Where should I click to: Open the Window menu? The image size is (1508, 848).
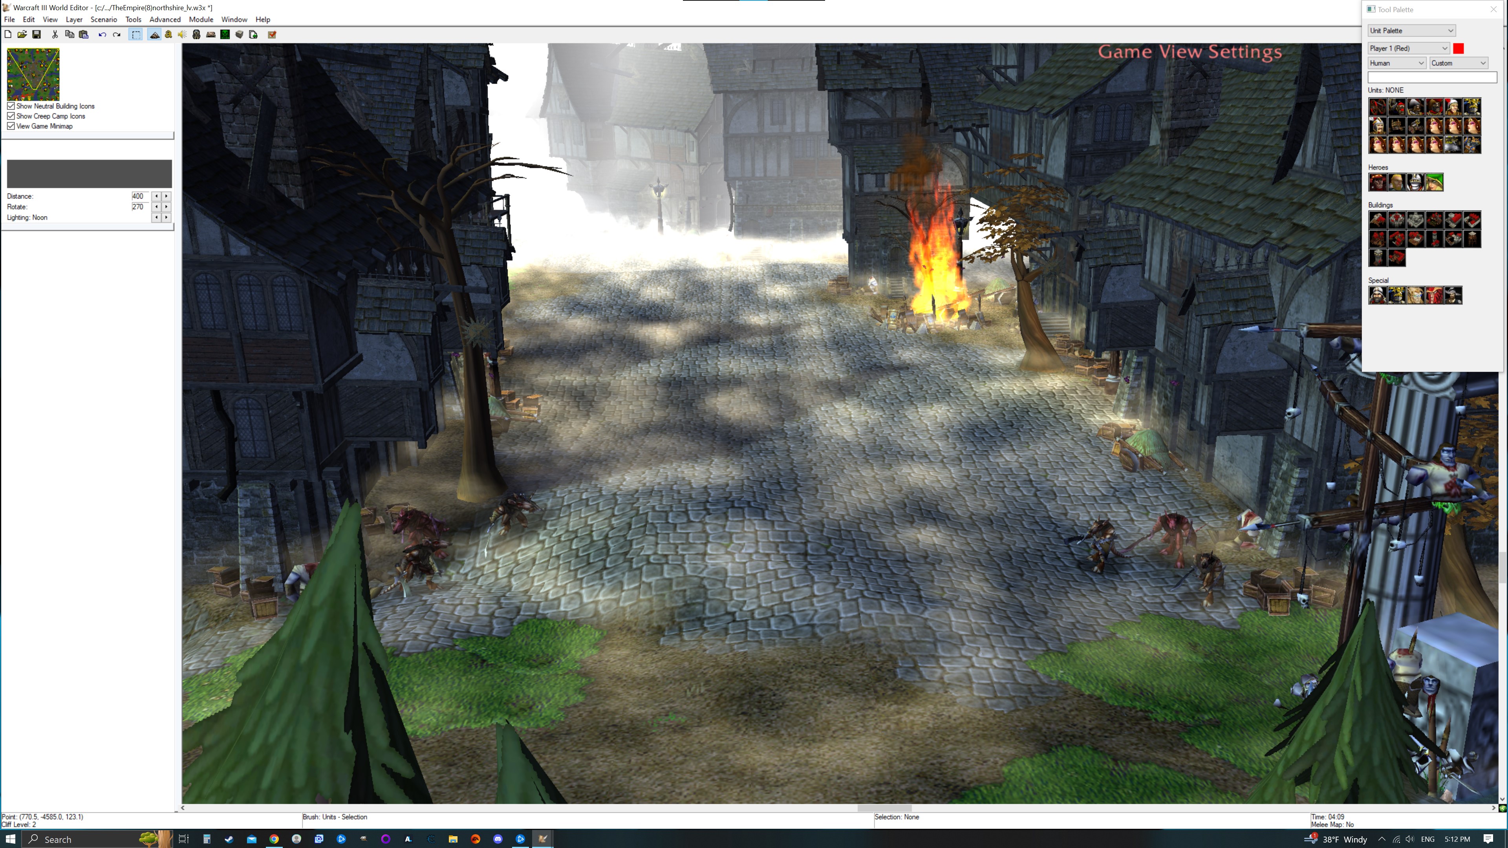(234, 19)
